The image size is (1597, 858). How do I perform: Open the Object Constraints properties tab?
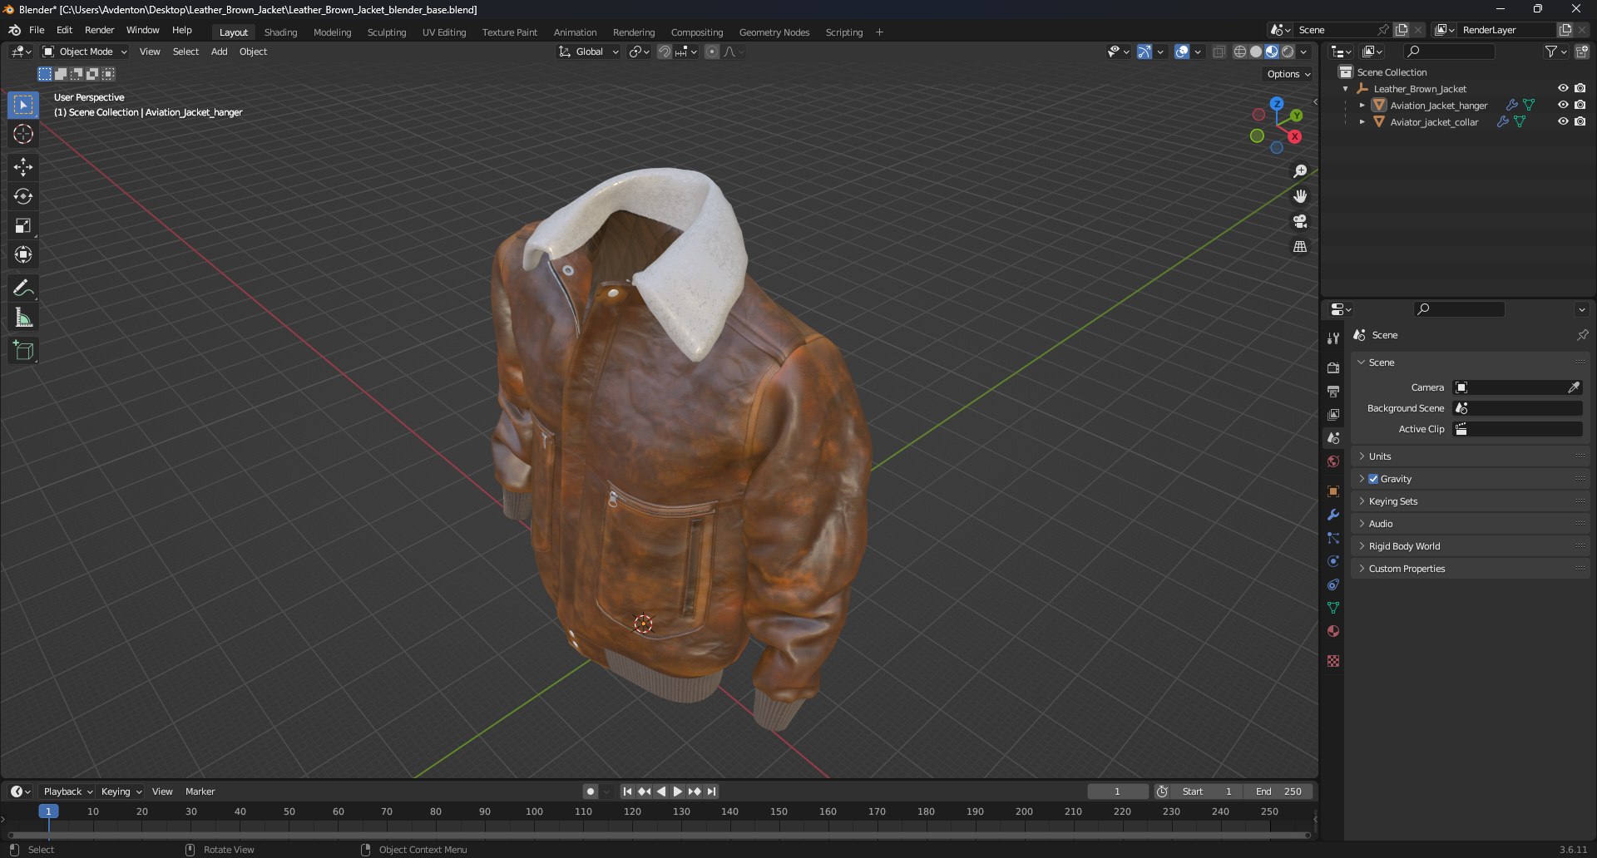1333,584
